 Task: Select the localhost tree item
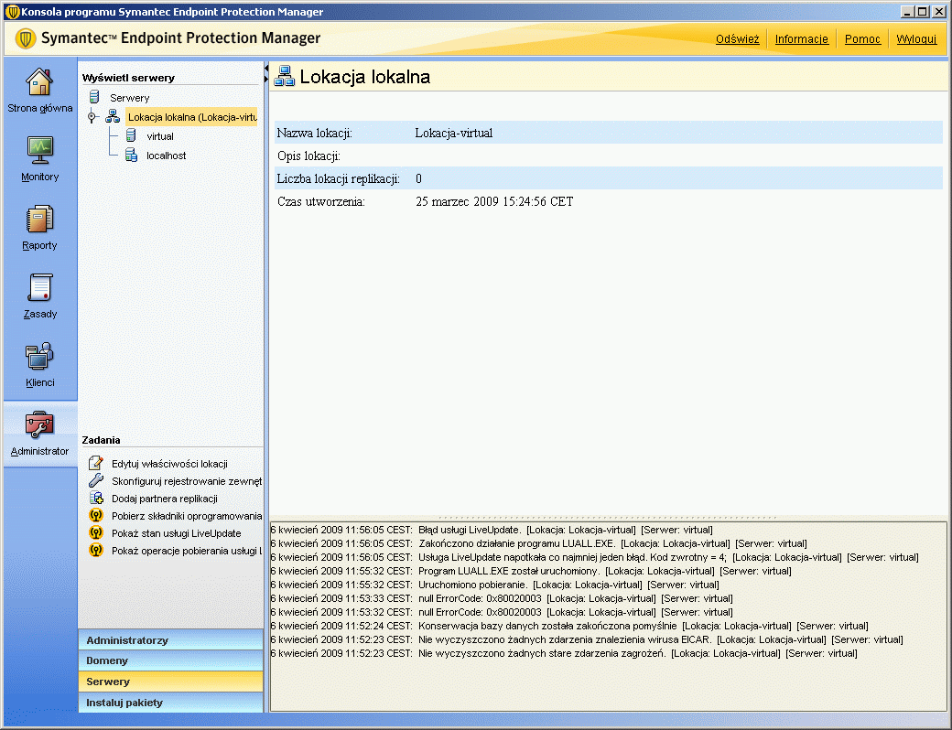[x=166, y=156]
